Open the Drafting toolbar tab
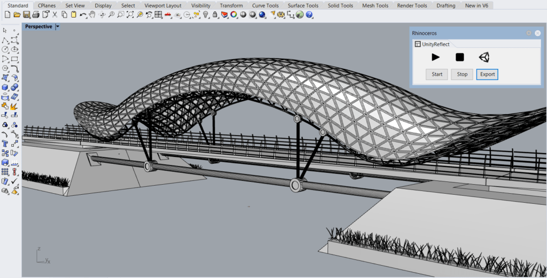The width and height of the screenshot is (547, 278). (446, 5)
